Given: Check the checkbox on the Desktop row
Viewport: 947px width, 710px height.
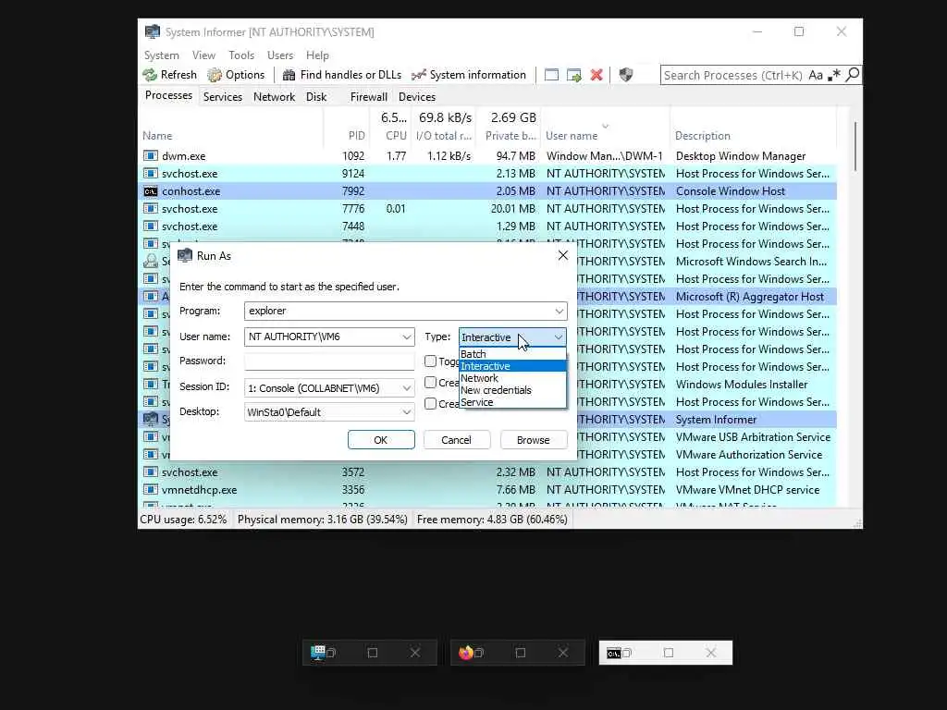Looking at the screenshot, I should pyautogui.click(x=431, y=403).
